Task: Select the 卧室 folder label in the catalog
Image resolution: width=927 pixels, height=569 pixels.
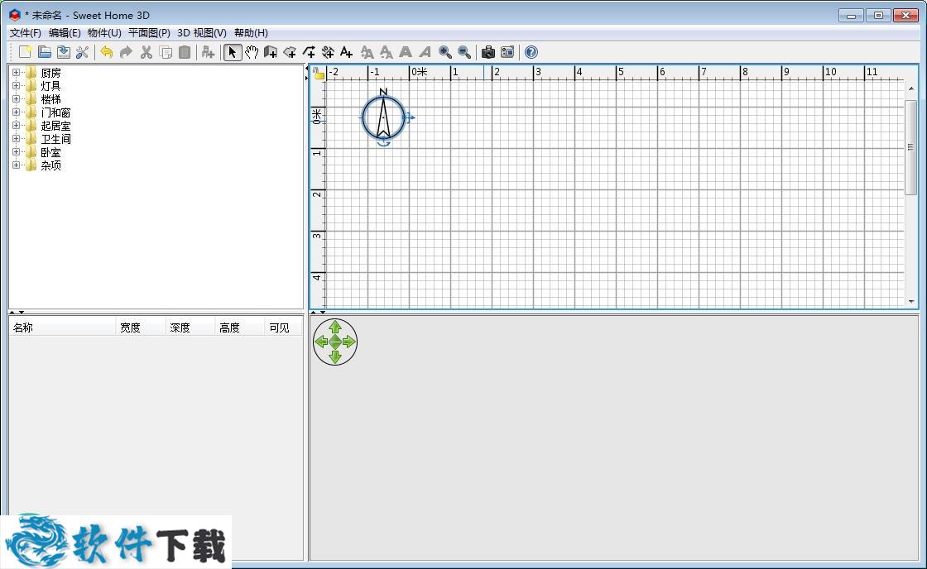Action: point(50,152)
